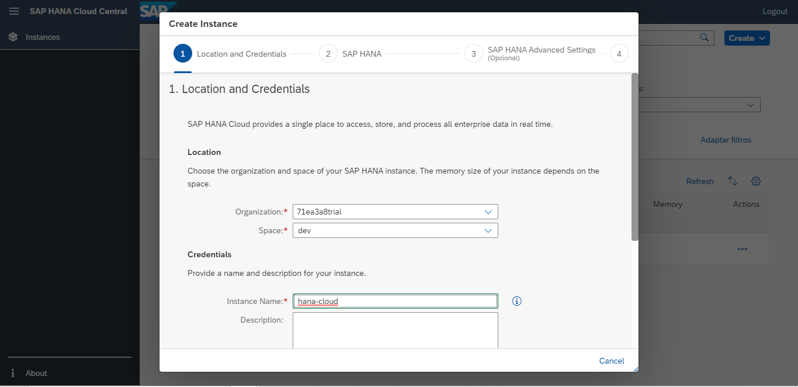Expand the Space dropdown
798x387 pixels.
pos(488,230)
